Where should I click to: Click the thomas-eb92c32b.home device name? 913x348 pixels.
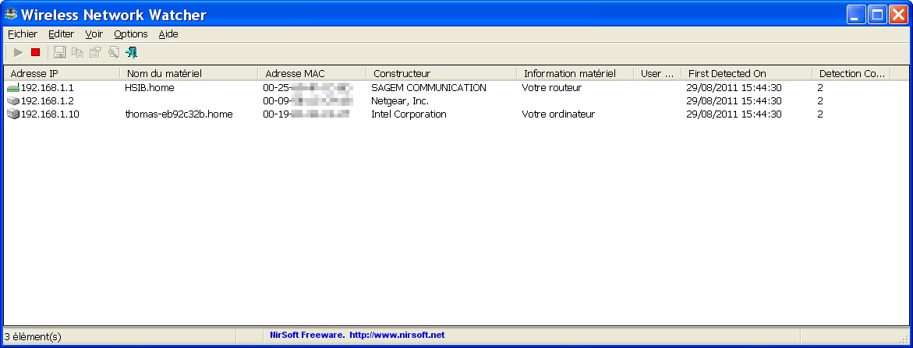pyautogui.click(x=179, y=114)
